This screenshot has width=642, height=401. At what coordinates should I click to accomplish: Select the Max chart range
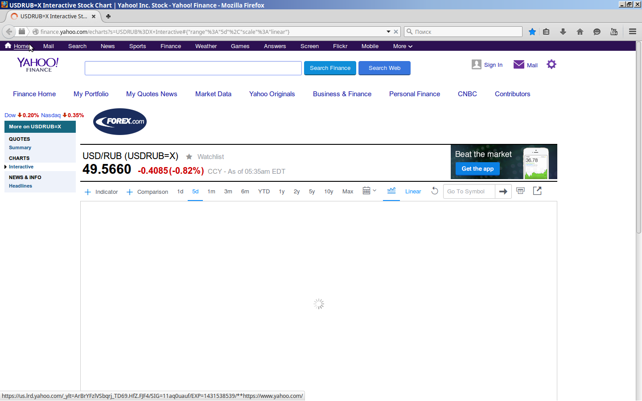coord(348,192)
